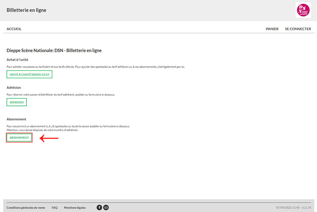Go to ACCUEIL in navigation bar
The width and height of the screenshot is (317, 212).
pyautogui.click(x=14, y=29)
